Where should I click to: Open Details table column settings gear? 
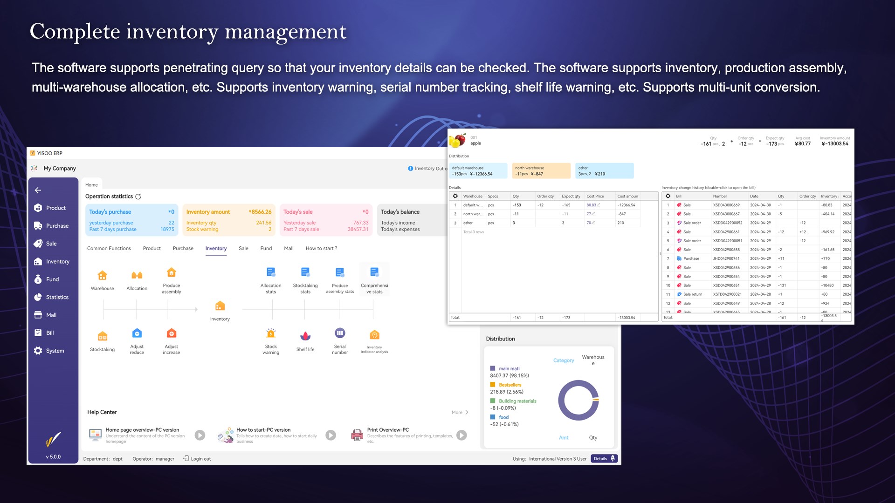(455, 196)
